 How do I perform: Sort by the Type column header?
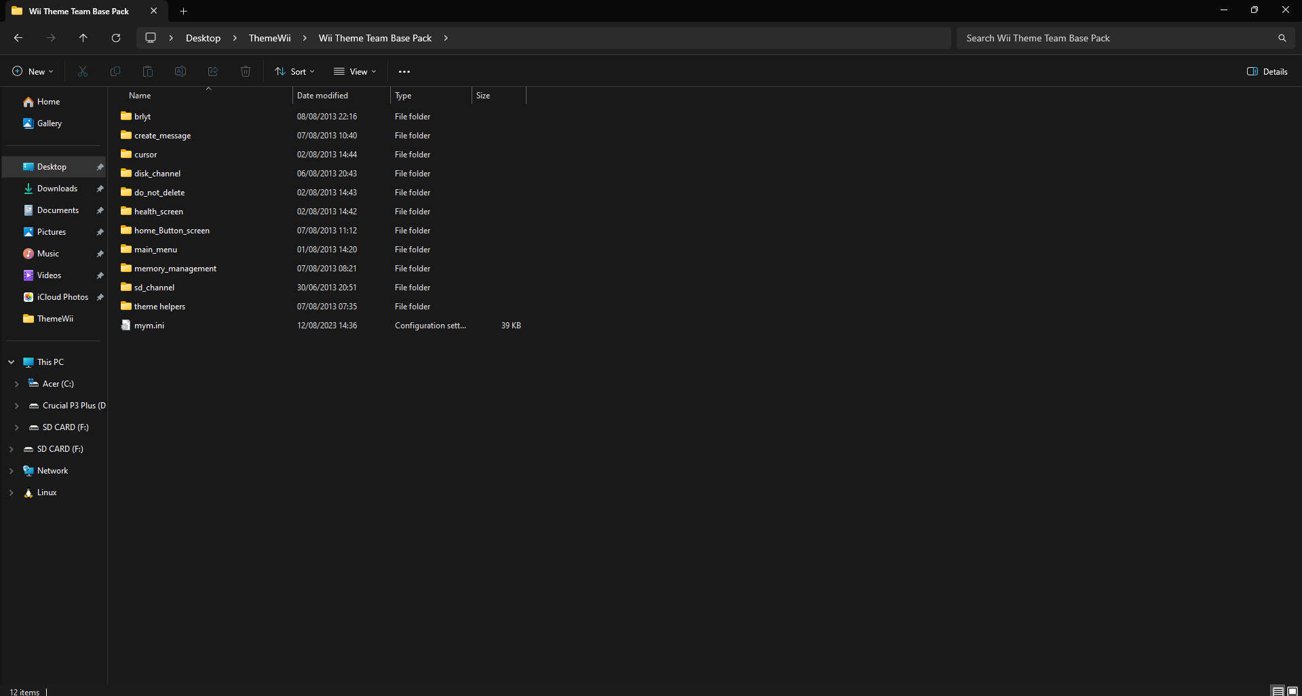pyautogui.click(x=431, y=96)
